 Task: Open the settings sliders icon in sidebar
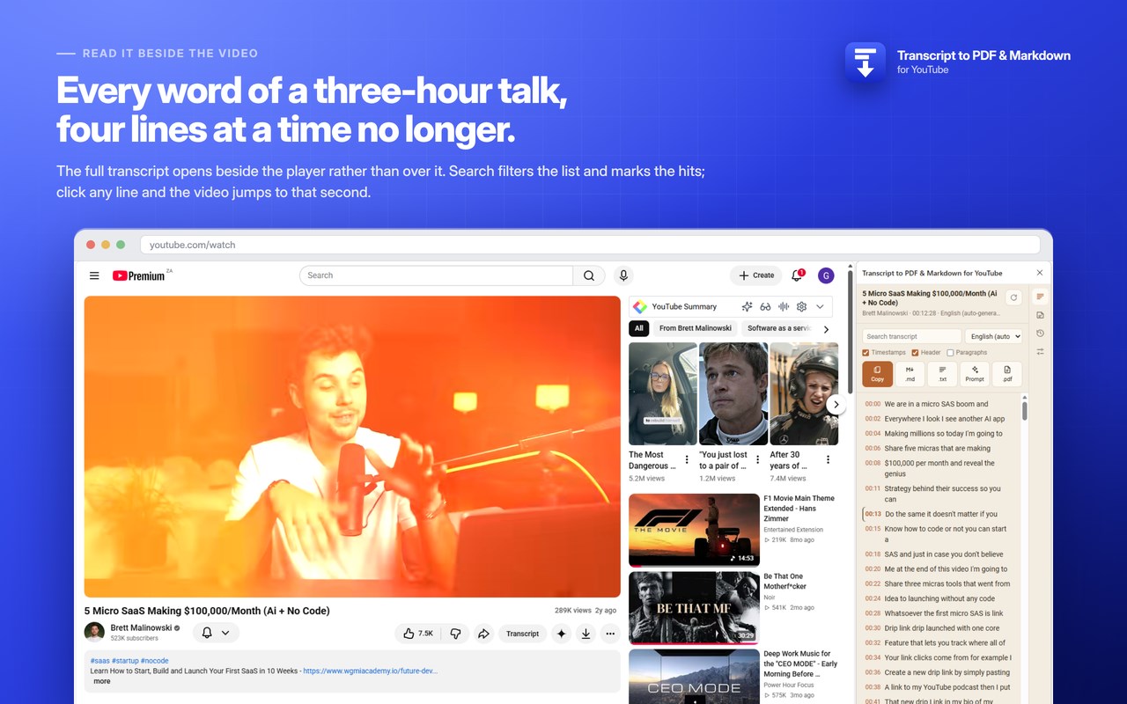coord(1040,351)
